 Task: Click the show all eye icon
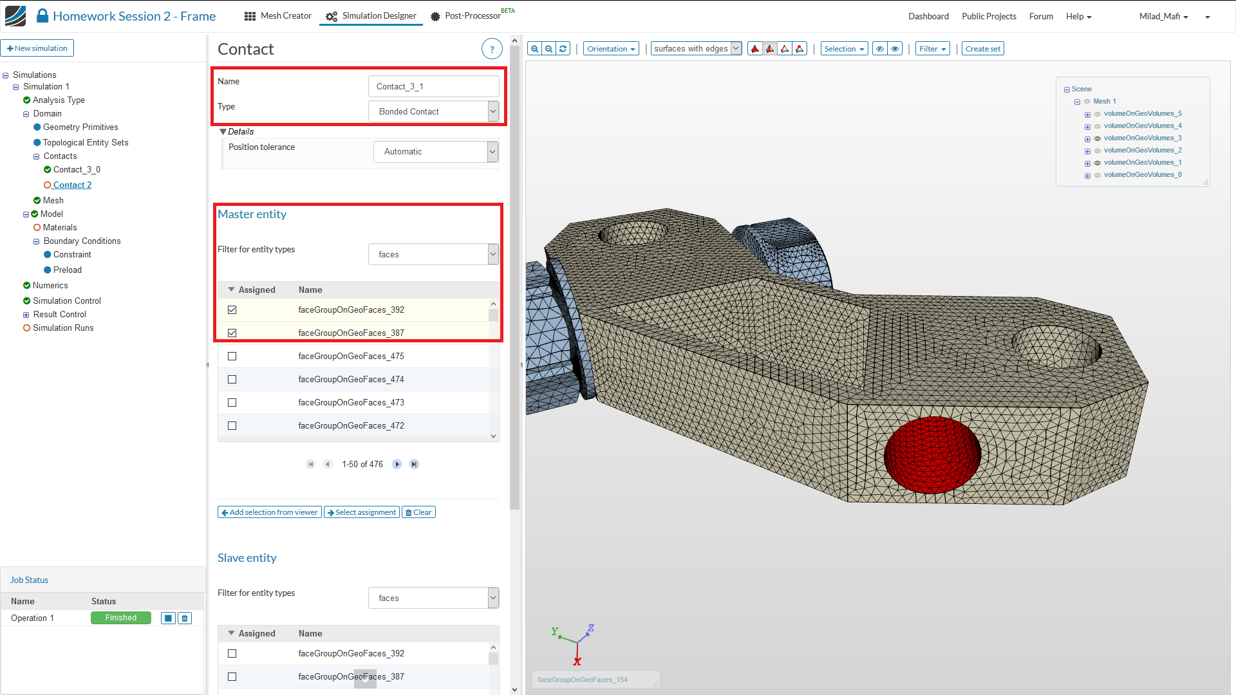coord(895,49)
